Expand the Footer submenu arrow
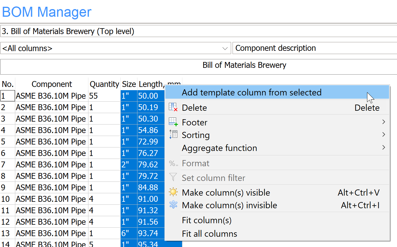 (x=383, y=122)
